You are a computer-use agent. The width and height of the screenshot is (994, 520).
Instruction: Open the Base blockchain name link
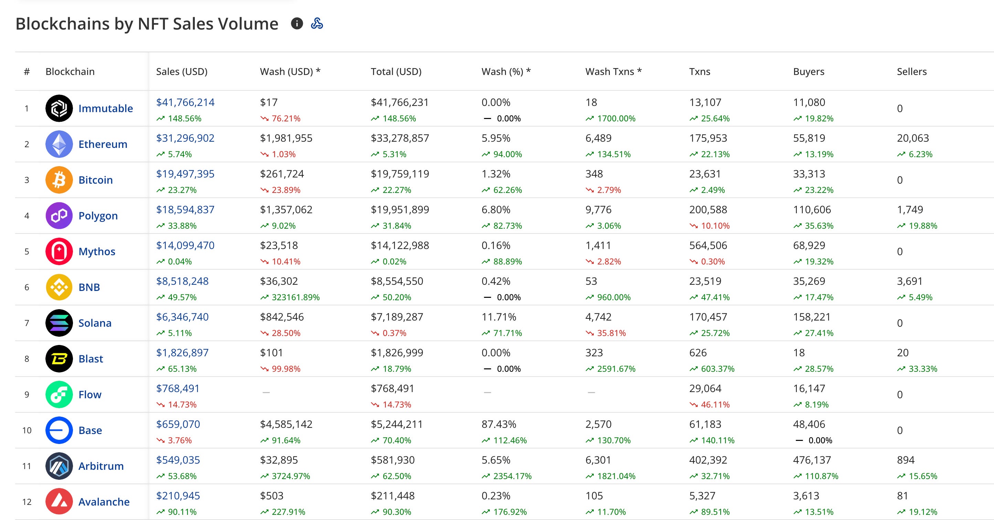click(x=90, y=430)
